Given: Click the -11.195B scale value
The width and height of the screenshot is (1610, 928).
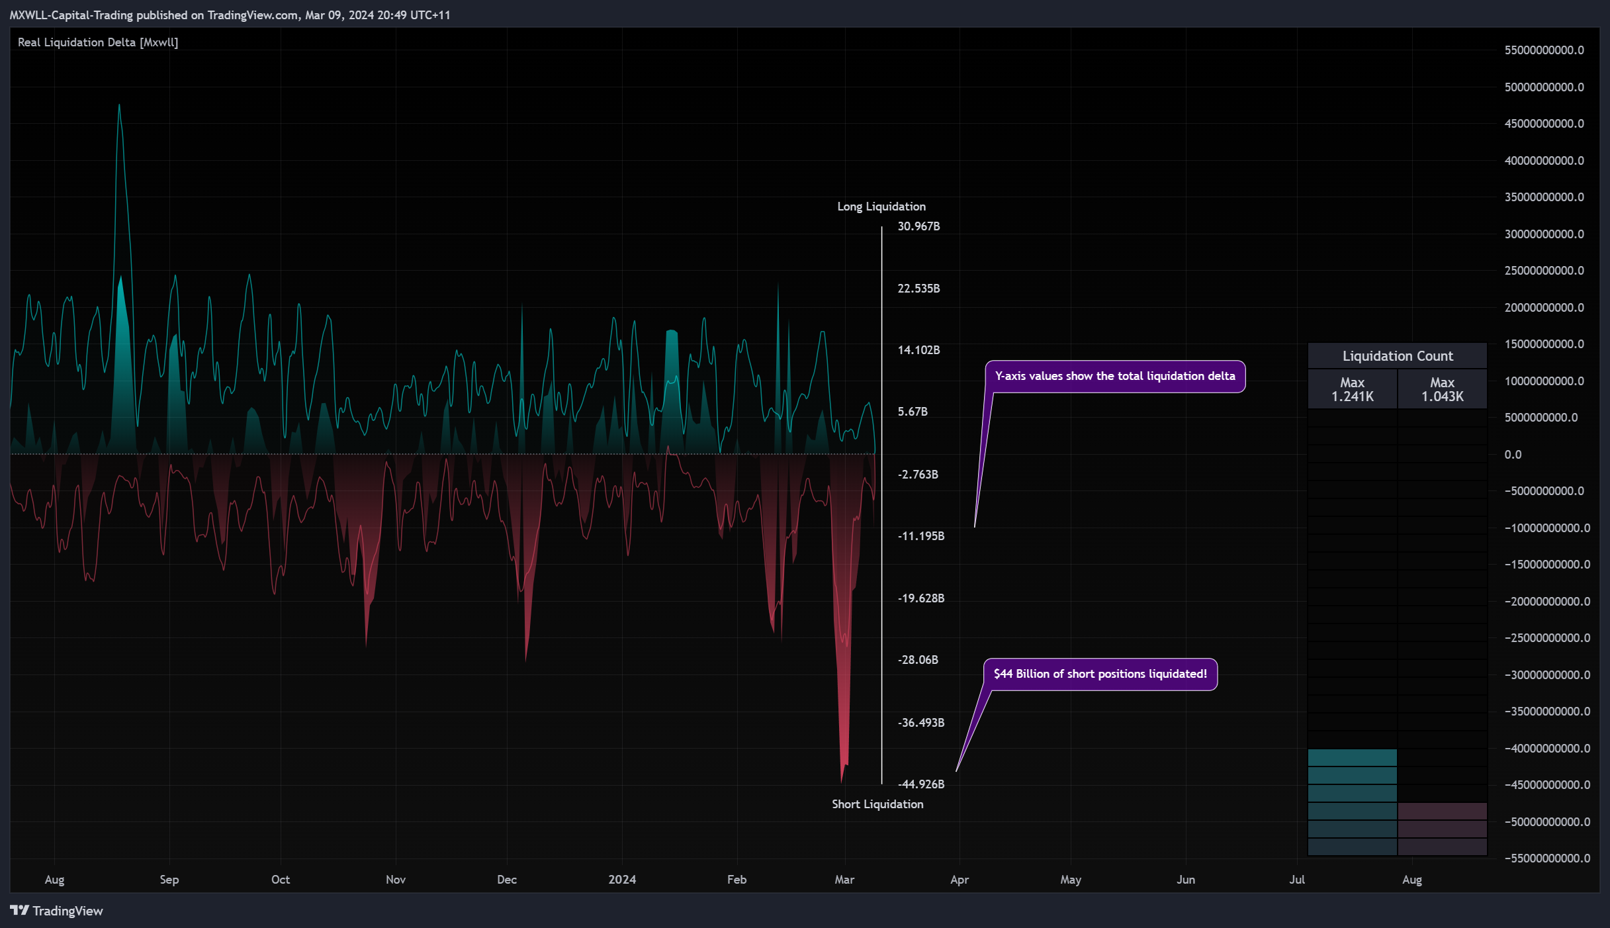Looking at the screenshot, I should [x=921, y=536].
